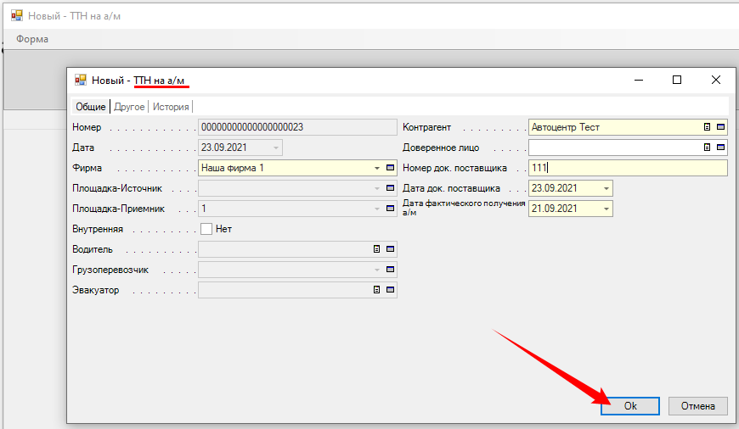Viewport: 739px width, 429px height.
Task: Open the Грузоперевозчик card window icon
Action: (x=391, y=270)
